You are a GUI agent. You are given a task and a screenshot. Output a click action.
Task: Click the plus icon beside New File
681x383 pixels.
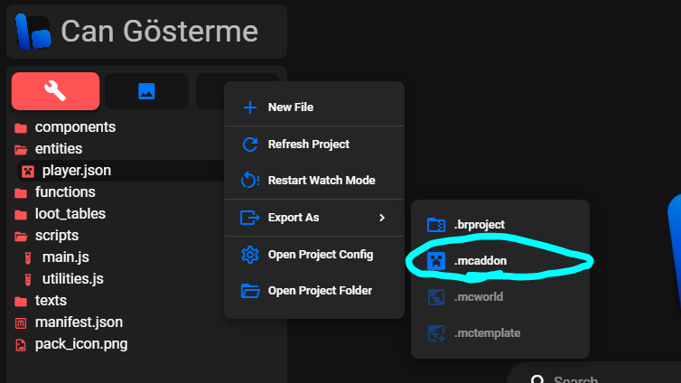pos(250,107)
